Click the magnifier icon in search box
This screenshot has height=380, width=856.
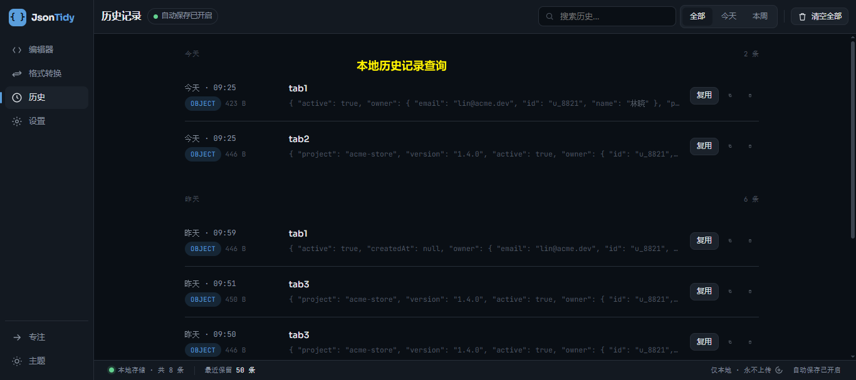tap(550, 16)
